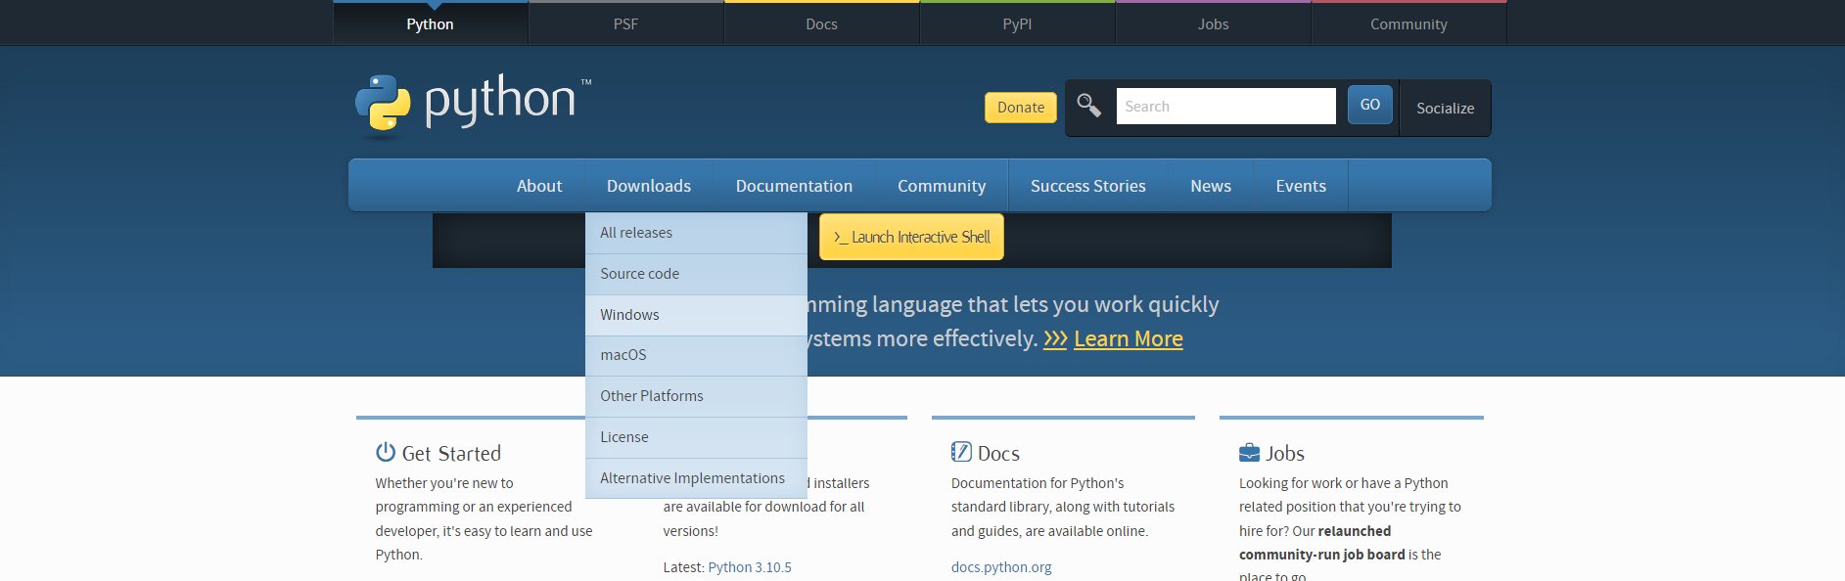Click the GO search button
Screen dimensions: 1845x581
[x=1369, y=105]
